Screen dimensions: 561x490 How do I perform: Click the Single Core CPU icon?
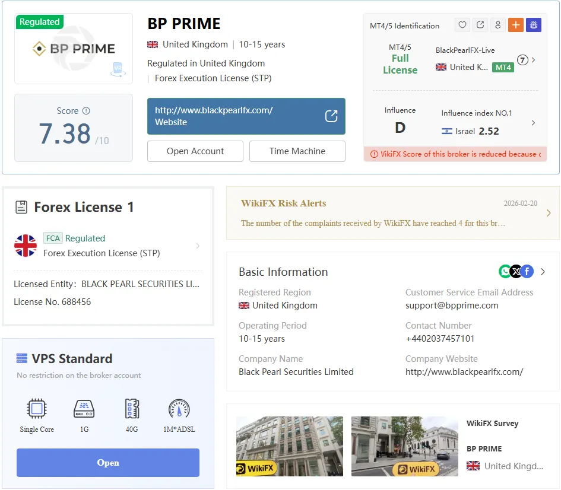37,409
